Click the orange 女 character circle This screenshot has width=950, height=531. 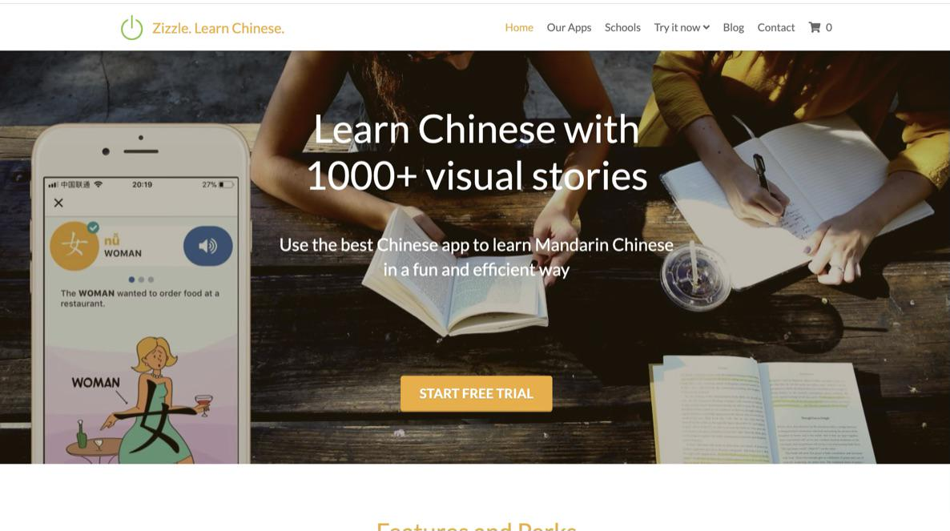74,246
